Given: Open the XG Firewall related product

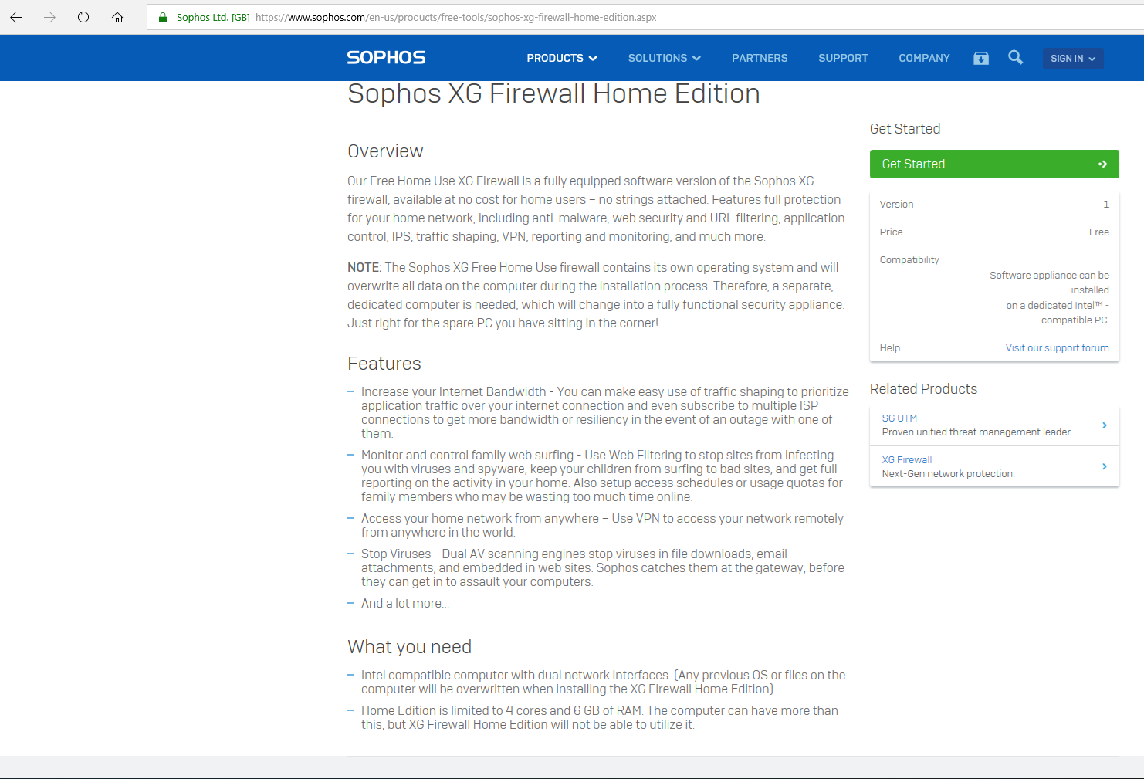Looking at the screenshot, I should pos(907,459).
